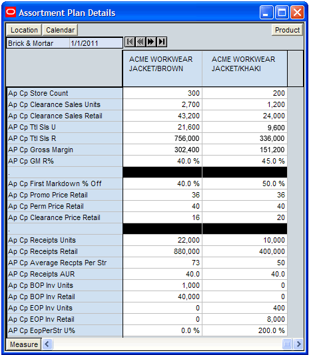Screen dimensions: 309x355
Task: Select Ap Cp Clearance Price Retail row label
Action: click(65, 217)
